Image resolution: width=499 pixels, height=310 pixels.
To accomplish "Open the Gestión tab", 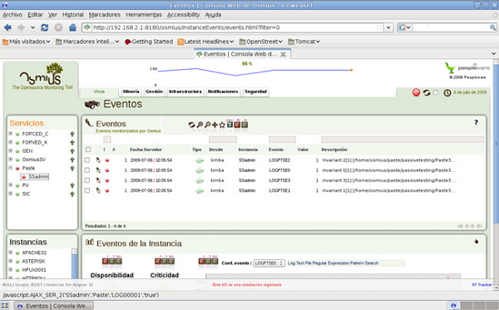I will click(x=154, y=91).
